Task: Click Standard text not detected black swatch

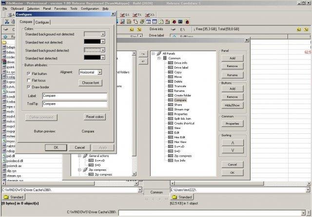Action: pyautogui.click(x=92, y=42)
